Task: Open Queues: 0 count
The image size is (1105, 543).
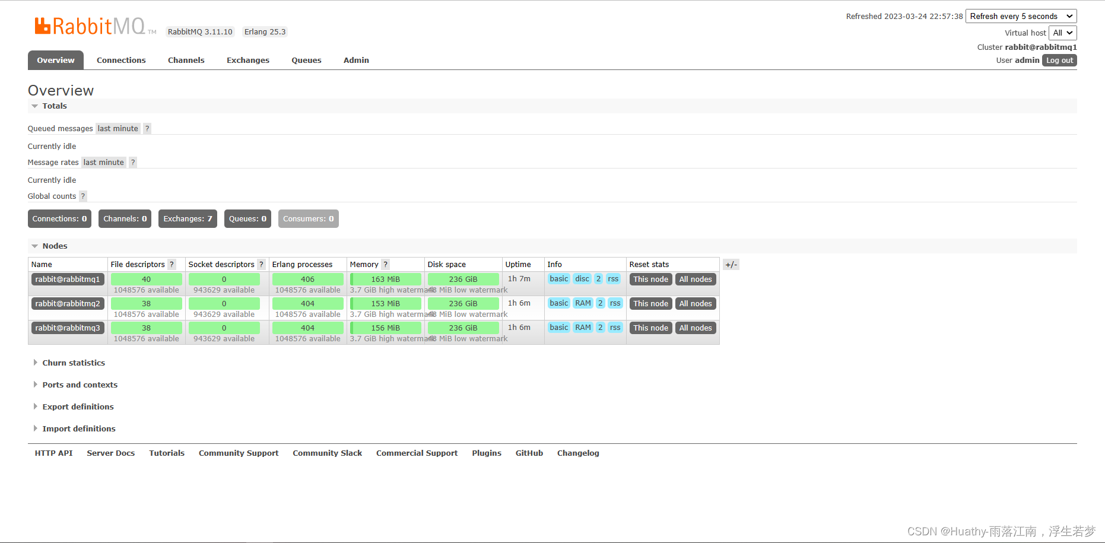Action: [x=247, y=218]
